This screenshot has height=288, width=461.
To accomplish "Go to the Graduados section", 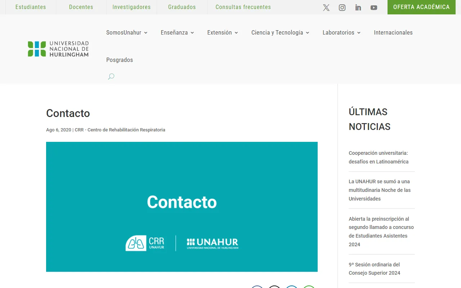I will coord(182,7).
